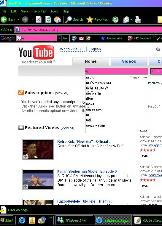Launch Internet Explorer from quick launch
The image size is (162, 226).
click(x=22, y=220)
